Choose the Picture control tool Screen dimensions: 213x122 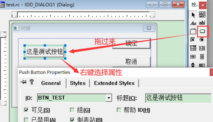(202, 15)
